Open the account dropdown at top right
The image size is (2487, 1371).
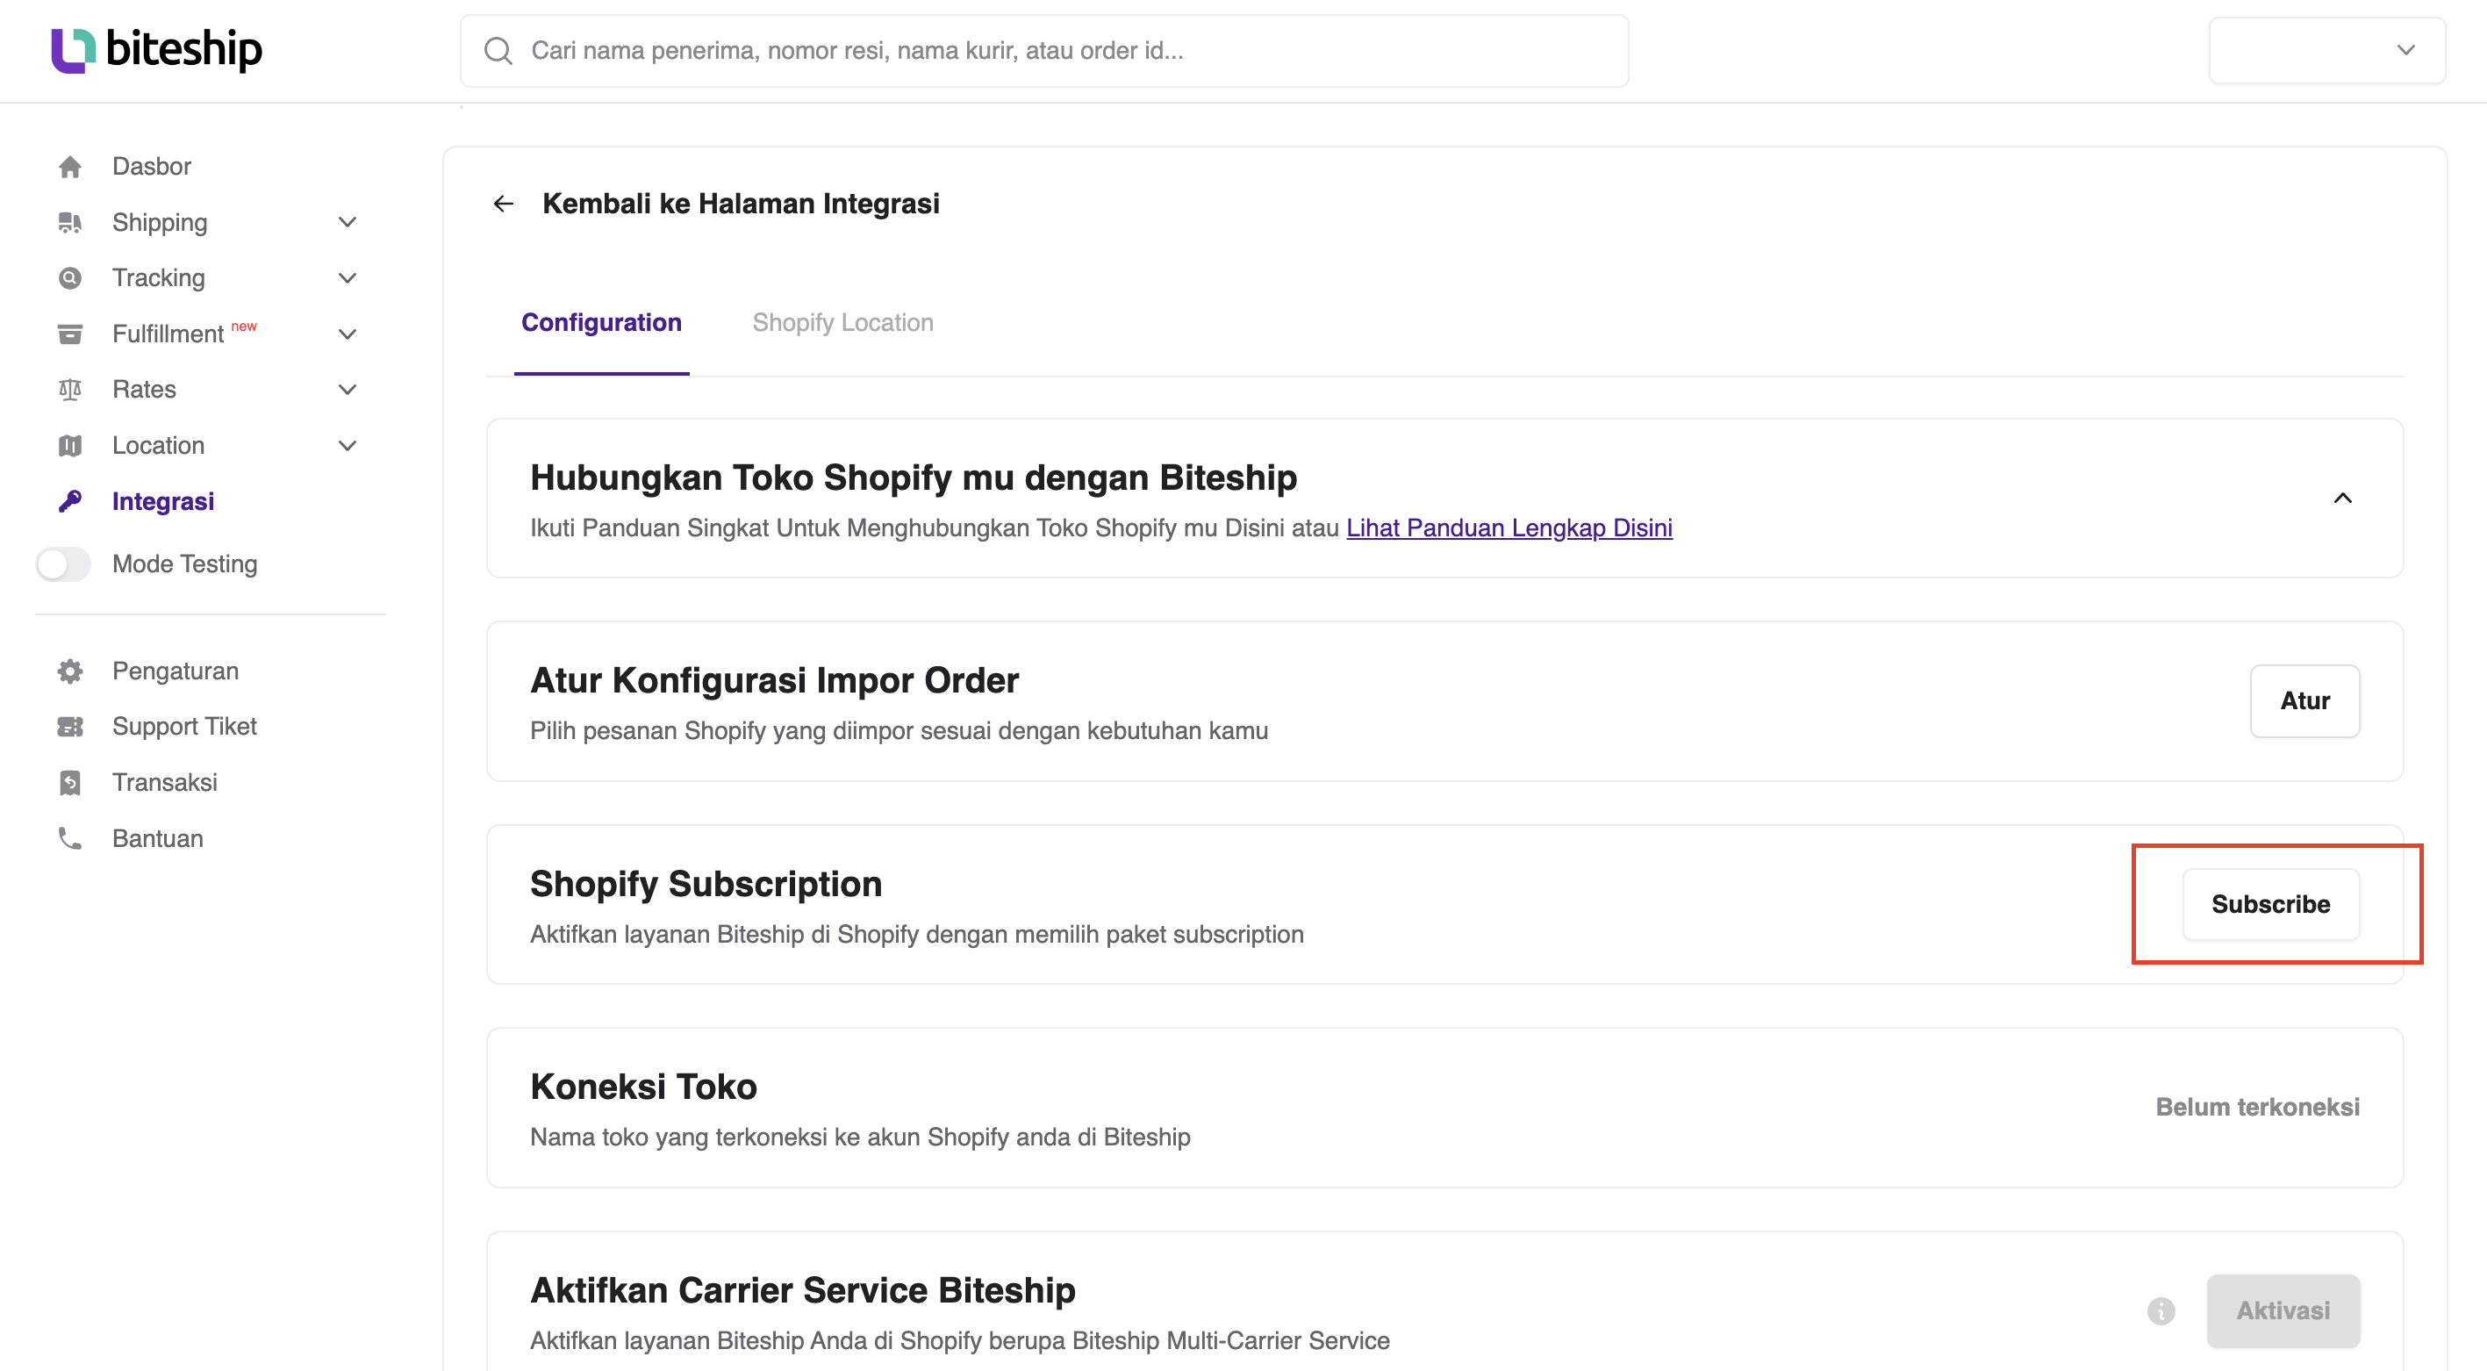point(2326,50)
